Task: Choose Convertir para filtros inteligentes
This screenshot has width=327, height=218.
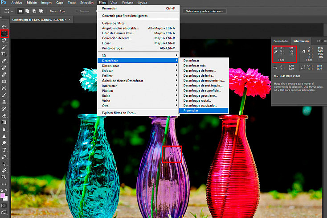Action: pos(138,16)
